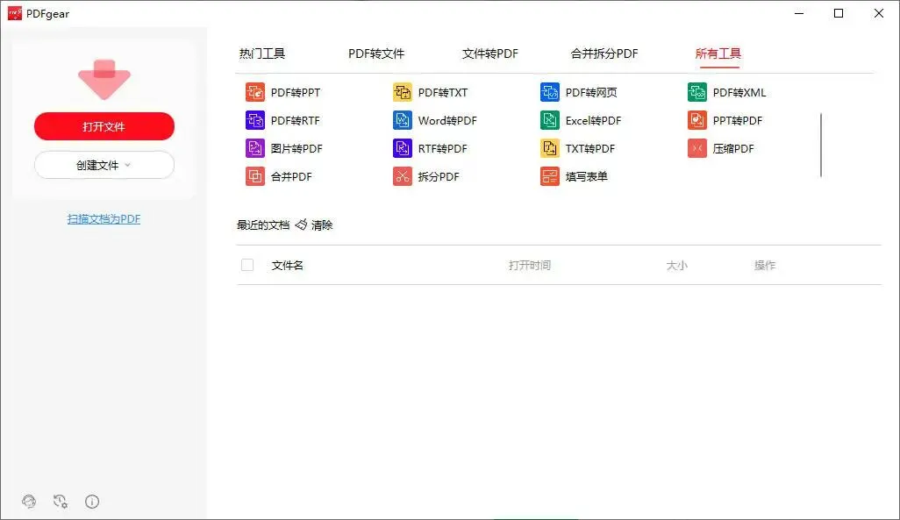Click the PDF转XML label text
900x520 pixels.
pyautogui.click(x=739, y=92)
